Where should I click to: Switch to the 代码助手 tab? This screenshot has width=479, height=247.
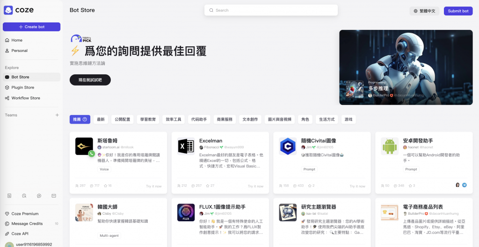pos(199,120)
